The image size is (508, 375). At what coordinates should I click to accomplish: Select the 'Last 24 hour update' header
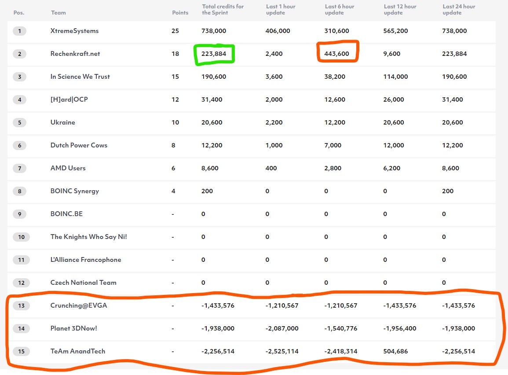click(459, 9)
